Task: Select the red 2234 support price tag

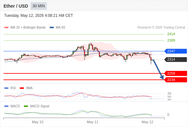Action: click(176, 80)
